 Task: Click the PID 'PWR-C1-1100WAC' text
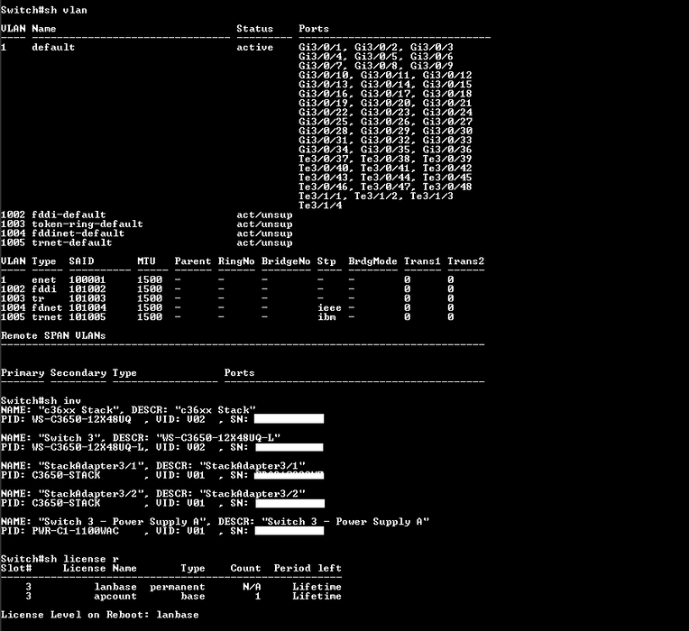(75, 531)
